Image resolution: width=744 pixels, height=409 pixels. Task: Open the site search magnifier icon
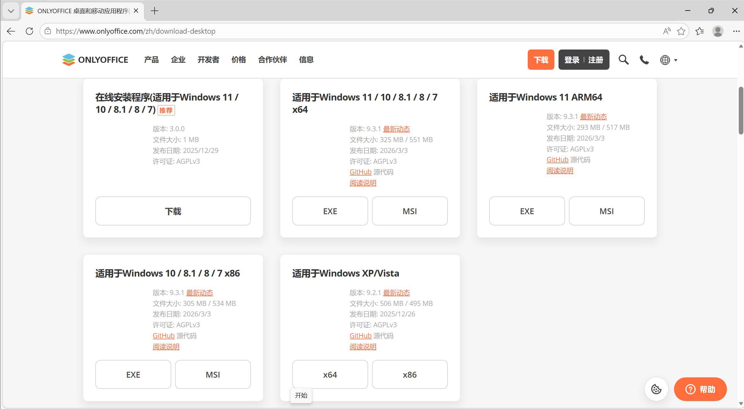(x=623, y=60)
